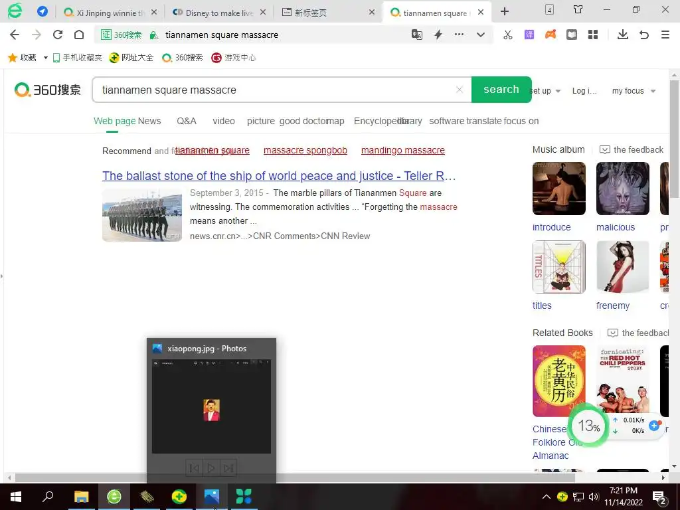The width and height of the screenshot is (680, 510).
Task: Open the extensions grid icon
Action: click(593, 35)
